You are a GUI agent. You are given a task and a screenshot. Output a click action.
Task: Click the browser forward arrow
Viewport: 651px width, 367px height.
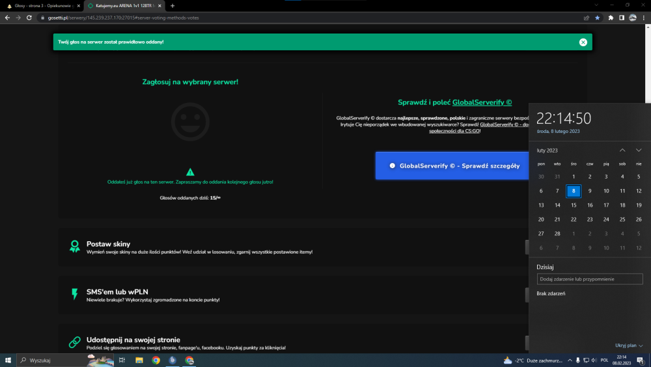point(18,18)
